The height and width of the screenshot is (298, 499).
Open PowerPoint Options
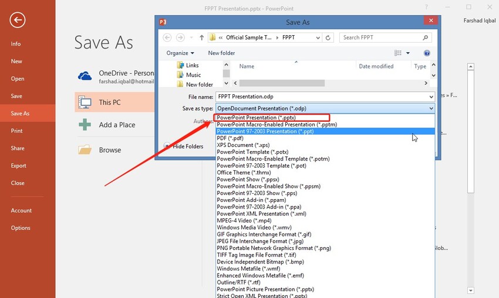tap(28, 228)
